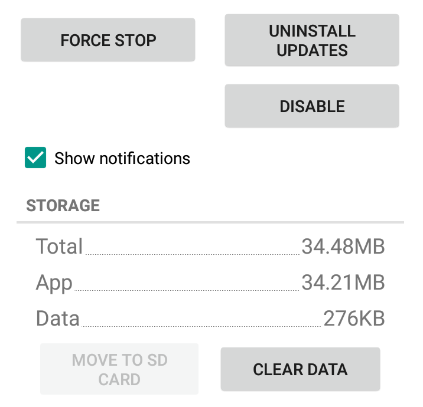Click the divider line under STORAGE
423x407 pixels.
coord(210,222)
